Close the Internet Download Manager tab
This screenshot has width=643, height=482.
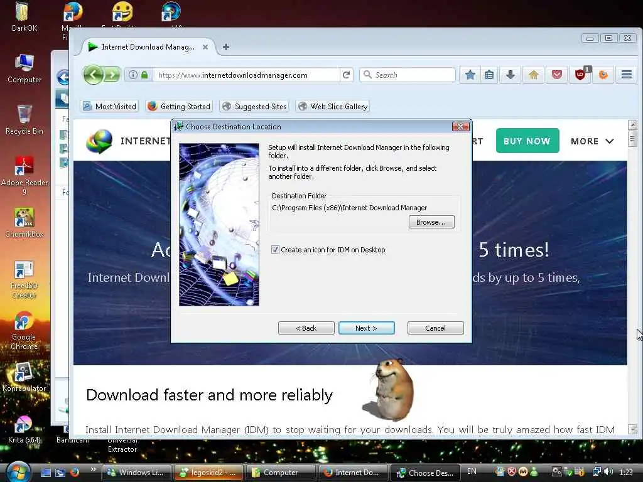[205, 47]
